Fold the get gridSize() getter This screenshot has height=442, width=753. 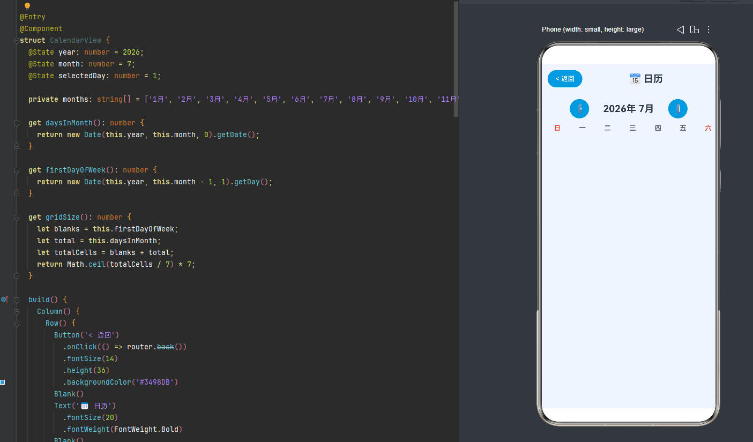17,217
